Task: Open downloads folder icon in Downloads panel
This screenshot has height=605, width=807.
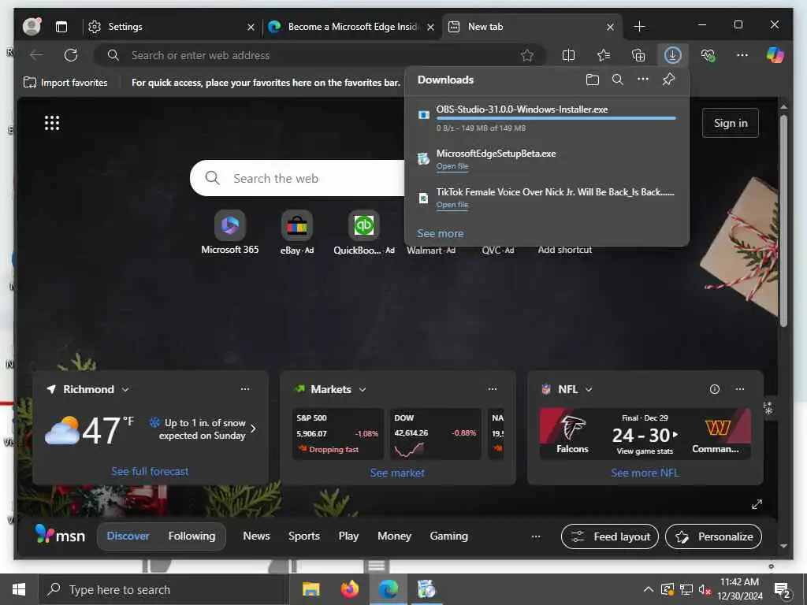Action: pyautogui.click(x=593, y=80)
